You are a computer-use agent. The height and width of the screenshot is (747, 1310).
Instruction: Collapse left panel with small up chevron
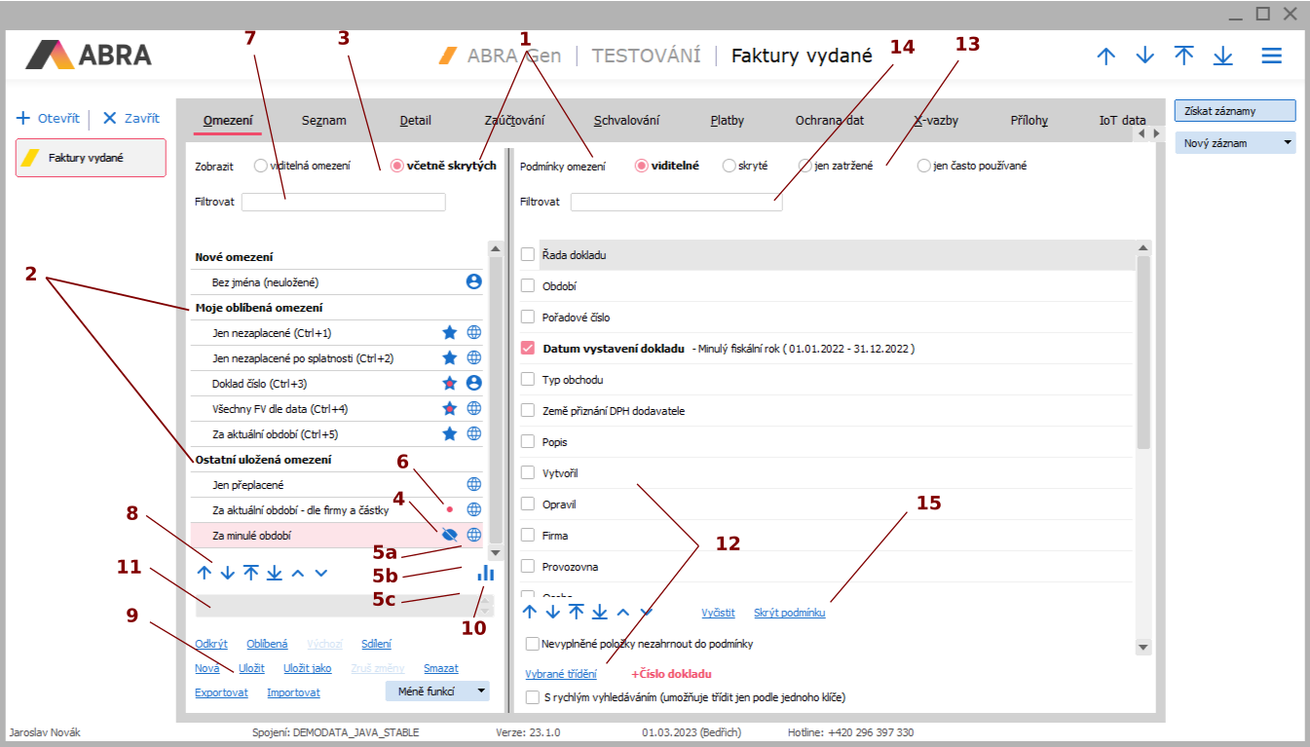click(298, 573)
